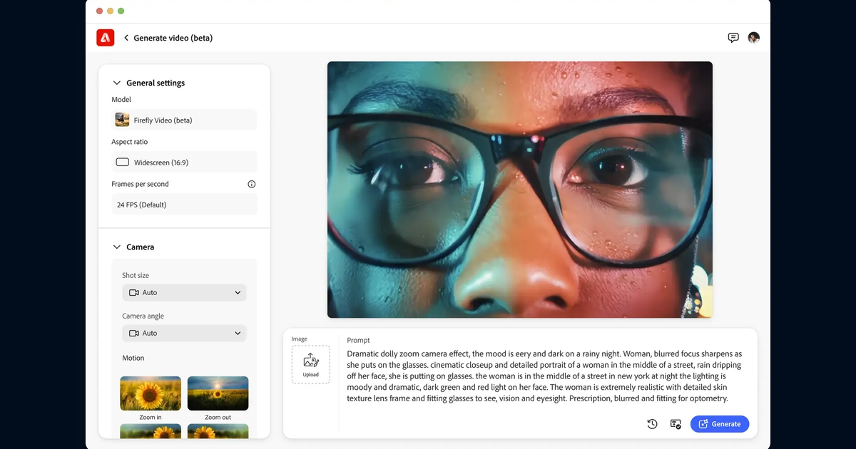856x449 pixels.
Task: Open the user profile avatar
Action: [x=754, y=38]
